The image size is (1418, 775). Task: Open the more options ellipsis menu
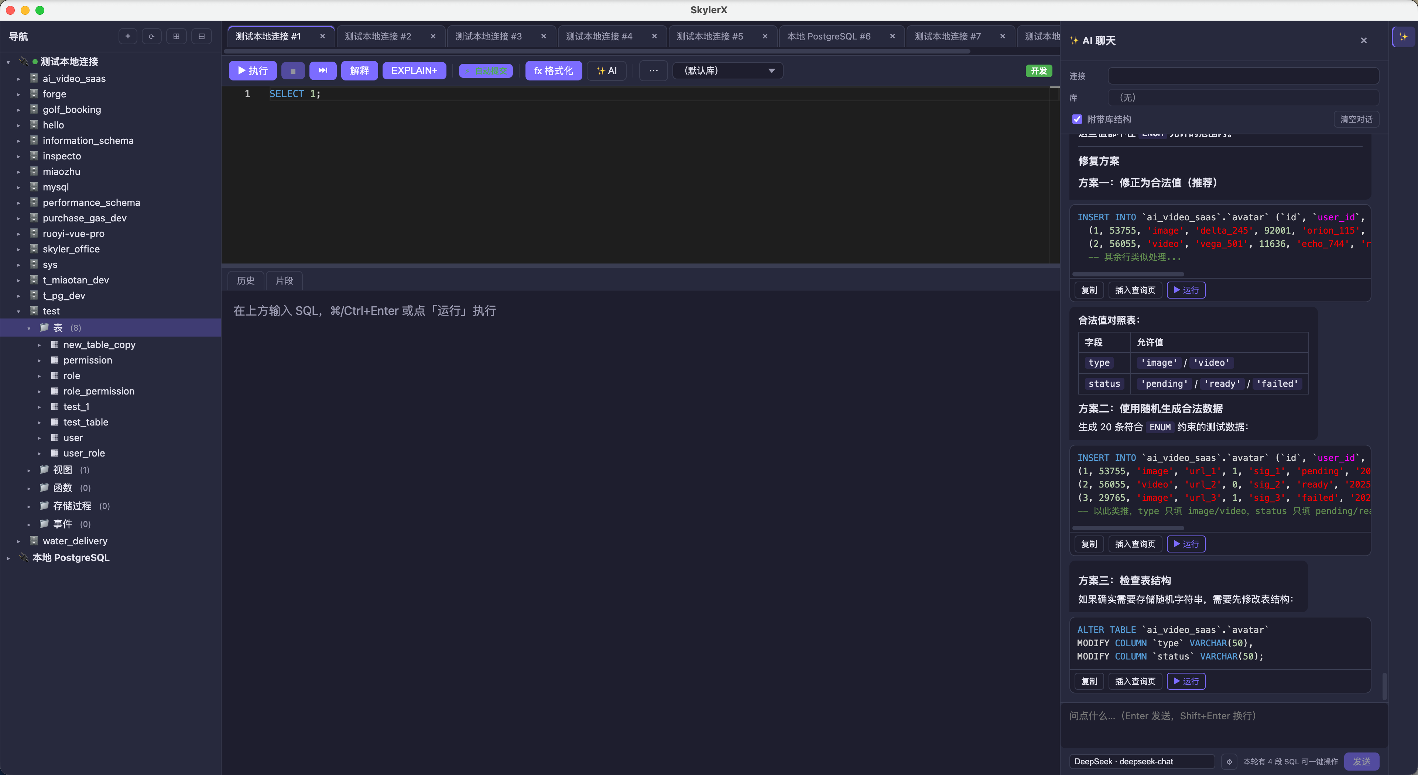(653, 70)
